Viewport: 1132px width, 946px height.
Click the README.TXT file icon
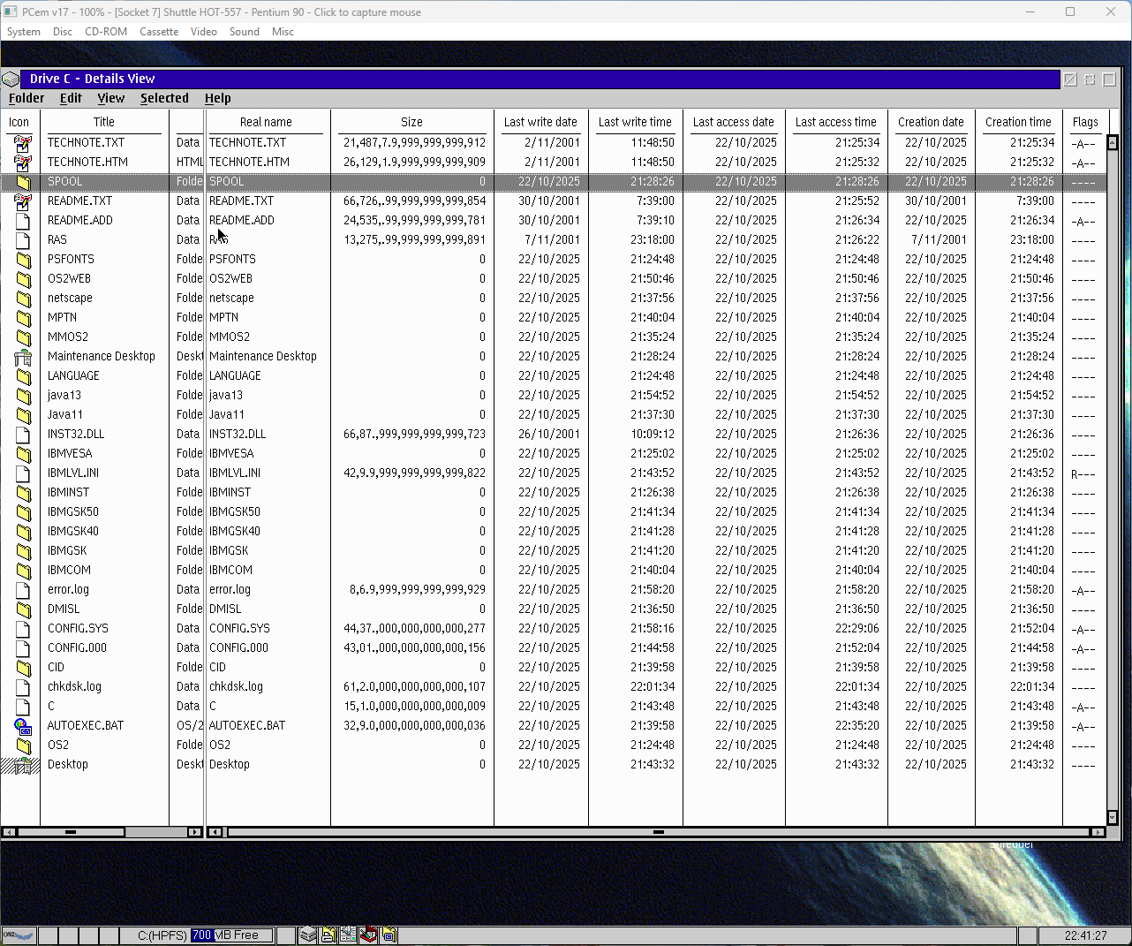pos(23,201)
